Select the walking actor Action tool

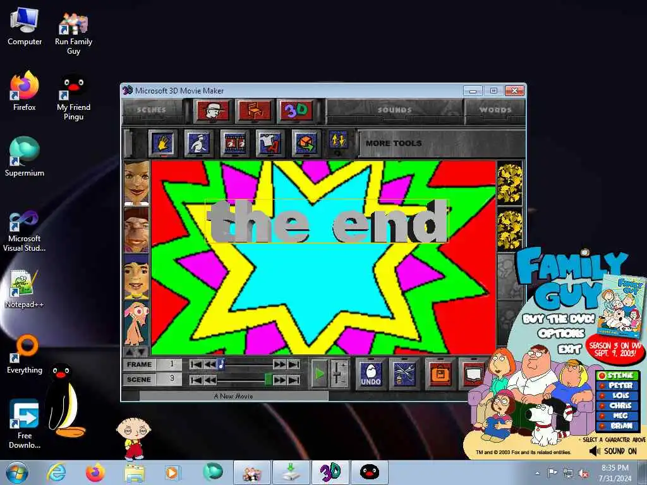coord(198,143)
